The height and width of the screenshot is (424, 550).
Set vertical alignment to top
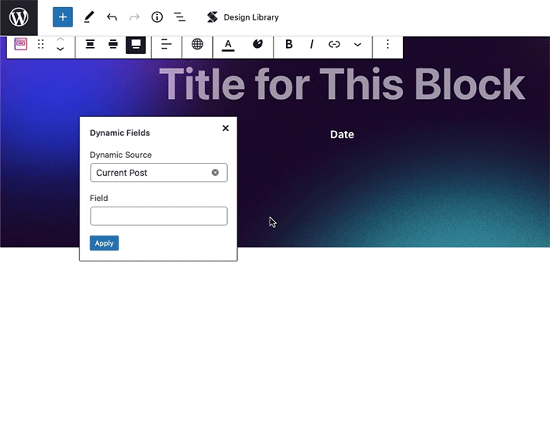click(90, 45)
